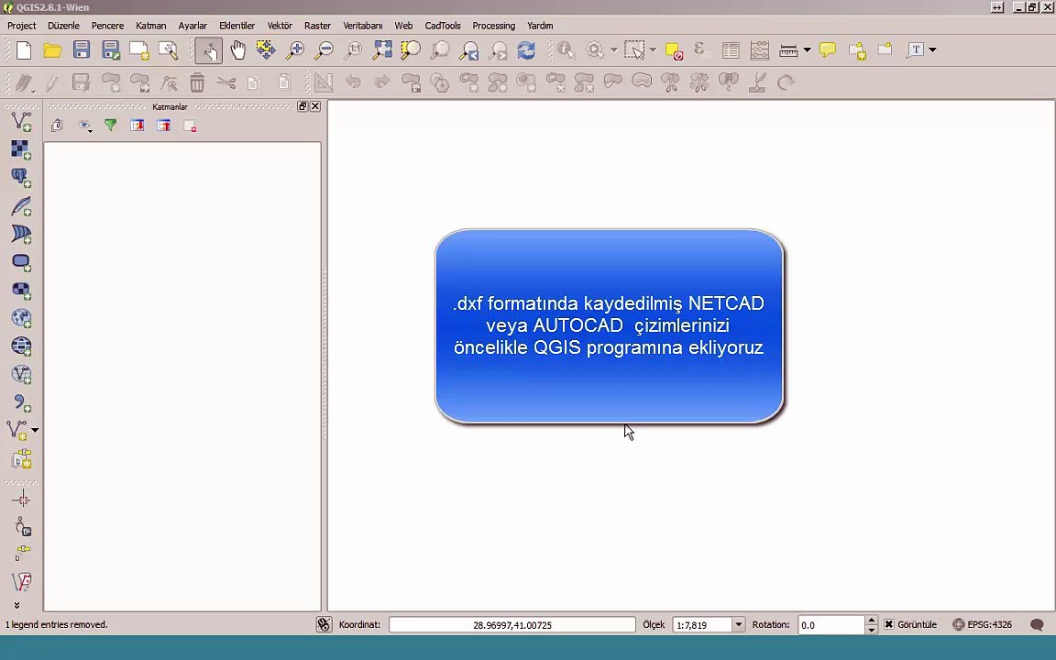
Task: Open the New Layer dropdown arrow in sidebar
Action: (x=34, y=430)
